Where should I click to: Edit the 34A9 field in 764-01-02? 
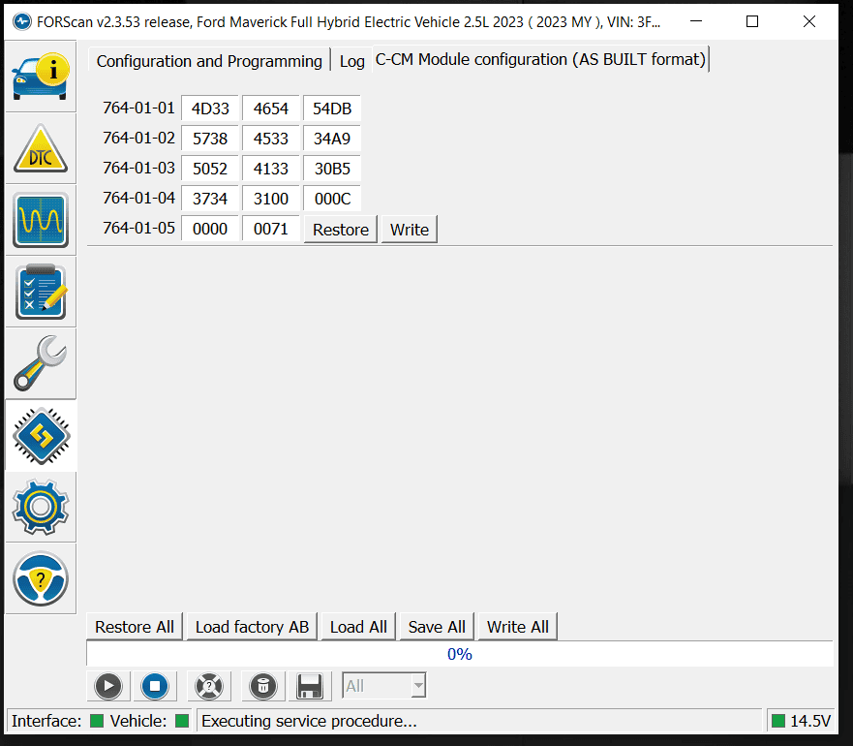pos(332,139)
